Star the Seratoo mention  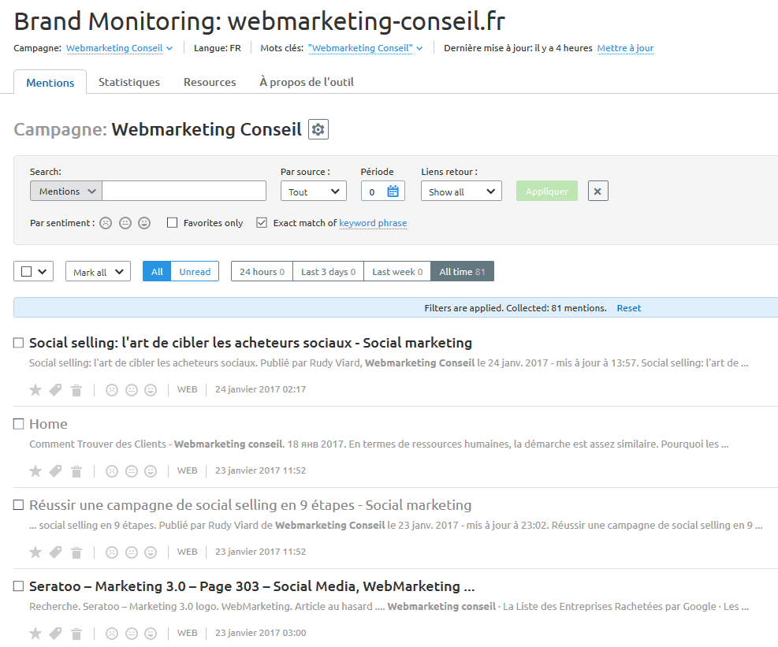pos(35,634)
